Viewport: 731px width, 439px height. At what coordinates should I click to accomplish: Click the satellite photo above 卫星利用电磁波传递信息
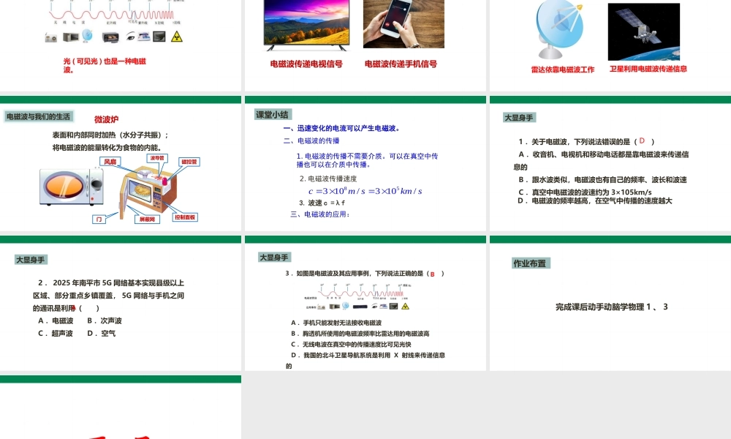[643, 31]
